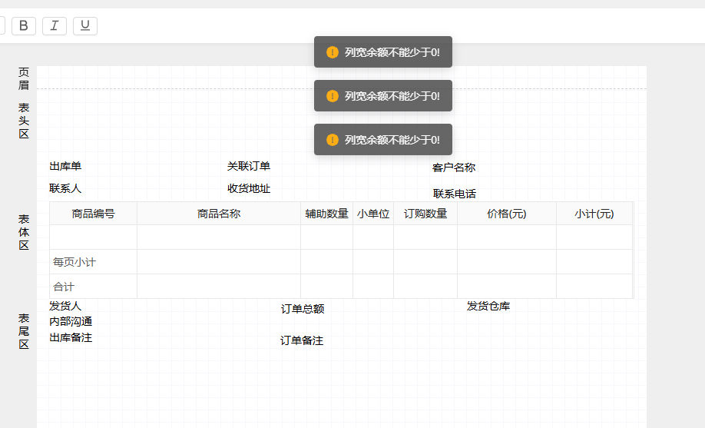Click the 价格(元) column header
This screenshot has height=428, width=705.
point(507,214)
